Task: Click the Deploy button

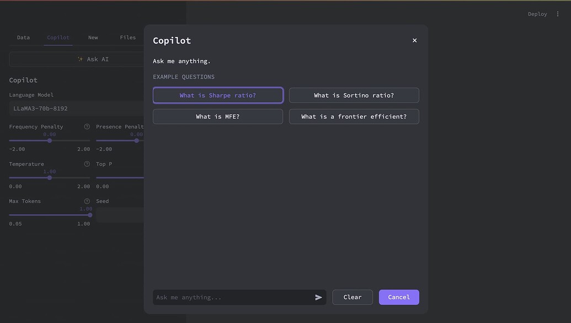Action: [x=537, y=14]
